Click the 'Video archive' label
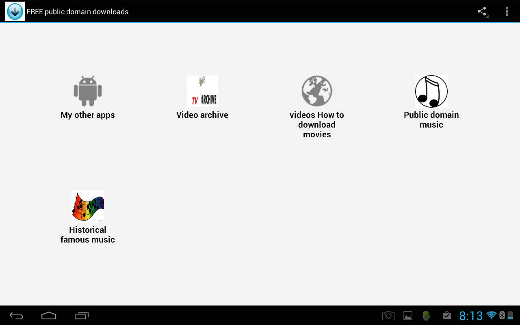Image resolution: width=520 pixels, height=325 pixels. click(202, 115)
